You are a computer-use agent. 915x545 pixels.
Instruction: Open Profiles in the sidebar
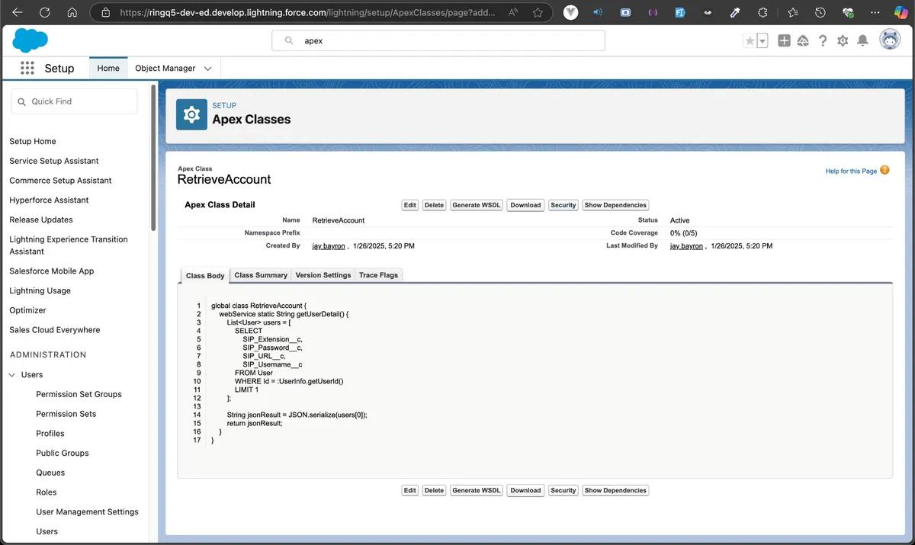50,434
